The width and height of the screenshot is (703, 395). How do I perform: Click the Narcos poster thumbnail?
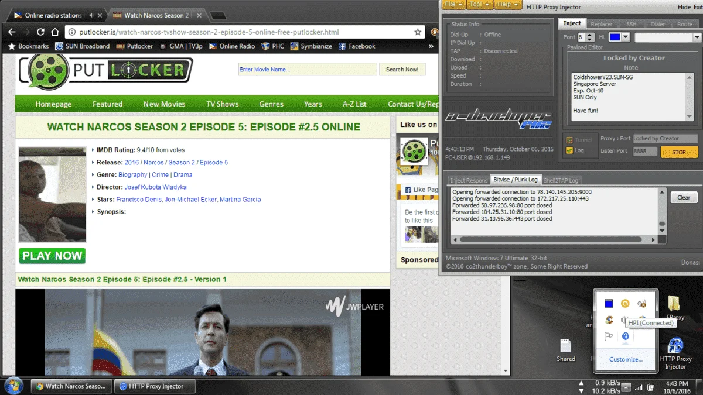[53, 194]
